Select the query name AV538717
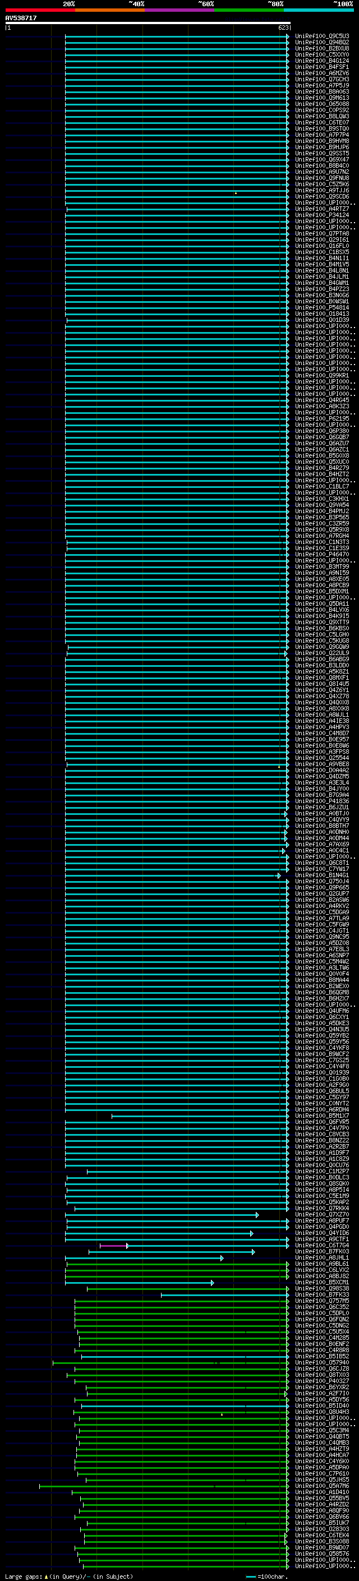Image resolution: width=359 pixels, height=1581 pixels. pos(21,19)
